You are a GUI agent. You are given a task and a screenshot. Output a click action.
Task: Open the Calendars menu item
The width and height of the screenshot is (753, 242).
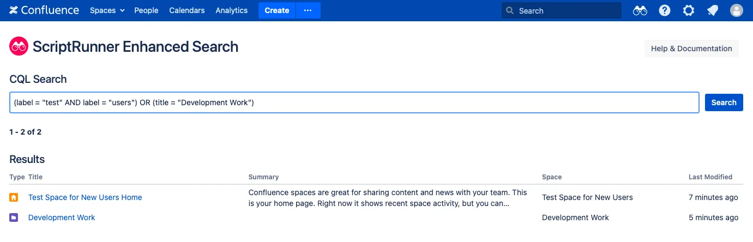tap(187, 10)
